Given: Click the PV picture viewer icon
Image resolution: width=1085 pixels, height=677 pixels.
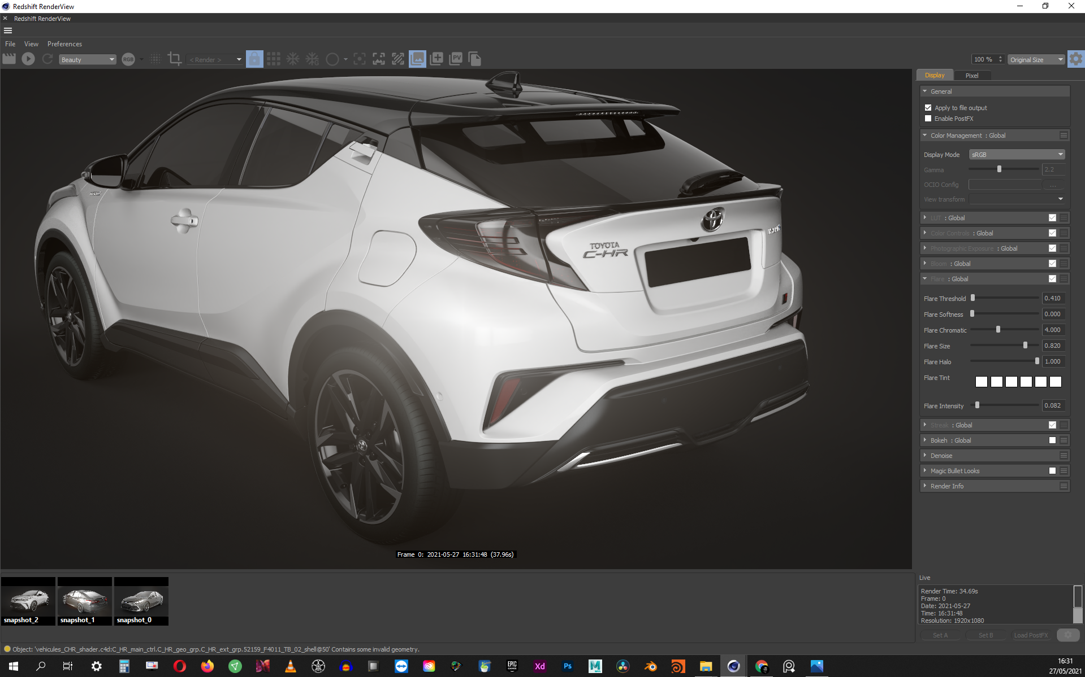Looking at the screenshot, I should [x=456, y=59].
